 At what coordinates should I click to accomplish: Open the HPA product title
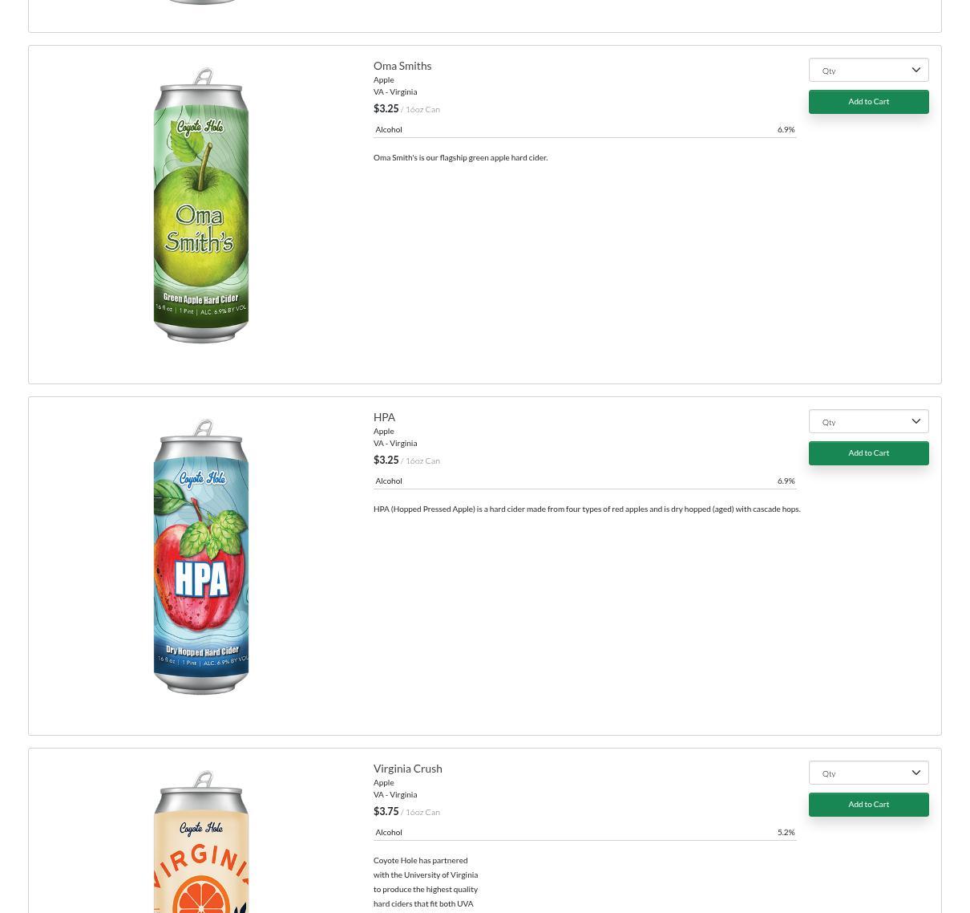(384, 417)
